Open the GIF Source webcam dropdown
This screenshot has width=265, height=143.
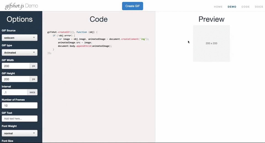click(20, 38)
